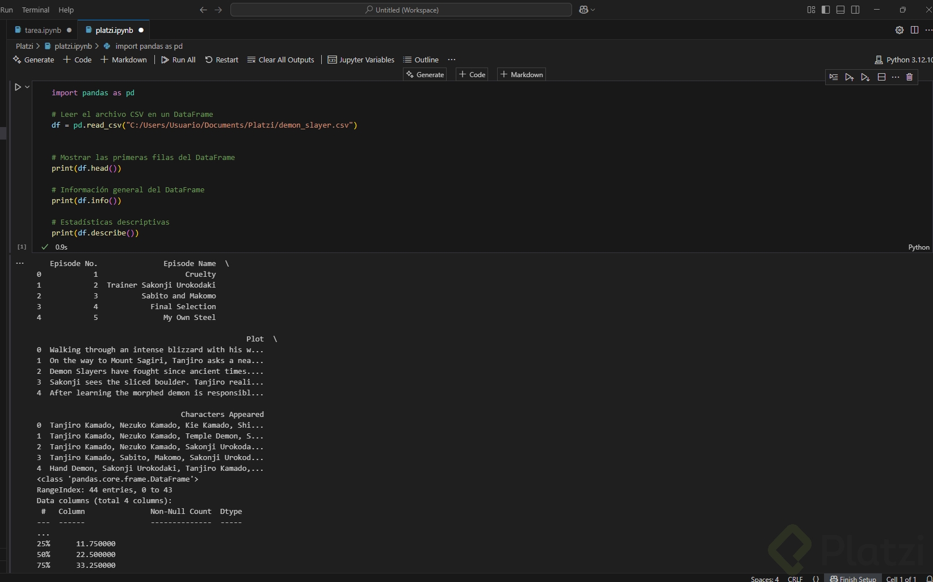Click the Copilot chat icon in title bar

[583, 10]
